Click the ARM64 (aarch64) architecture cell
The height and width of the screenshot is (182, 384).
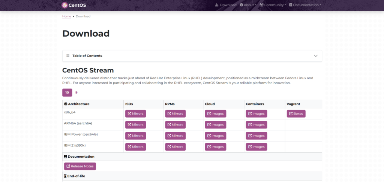pos(93,125)
